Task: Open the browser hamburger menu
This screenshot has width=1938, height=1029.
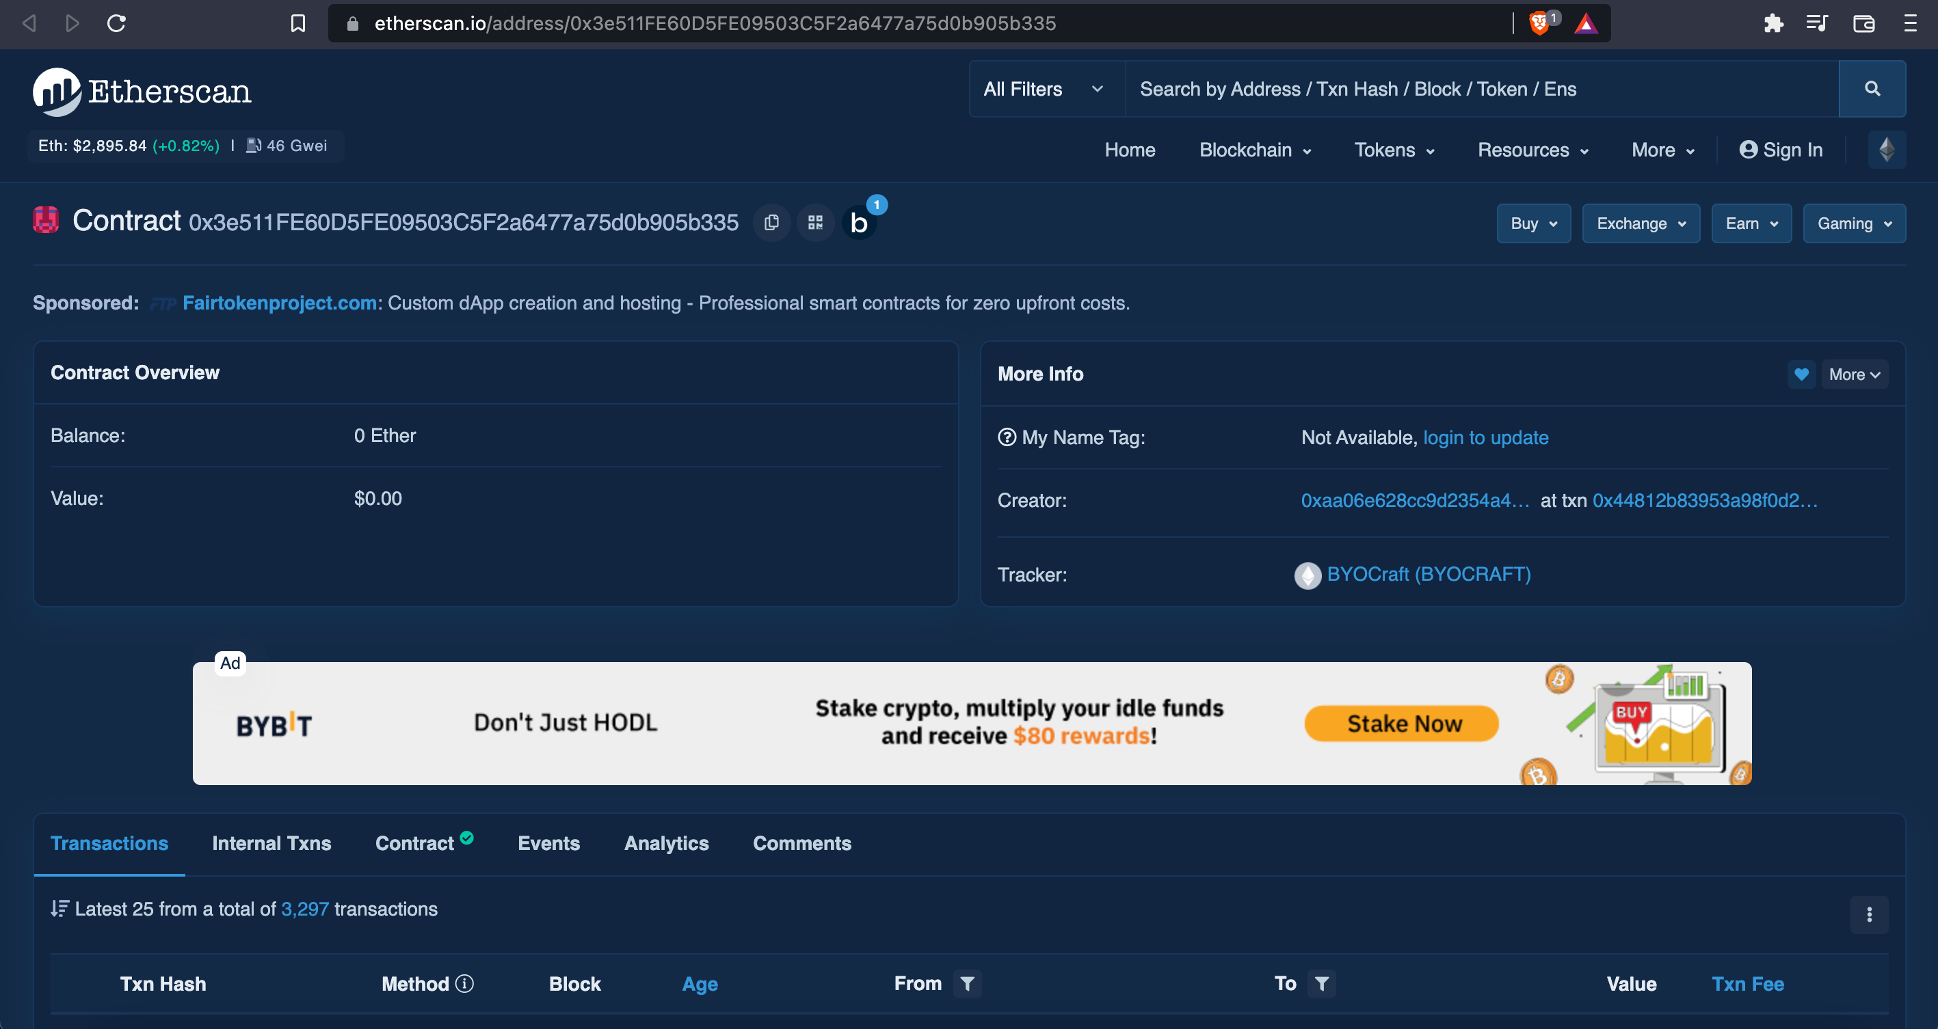Action: (1910, 23)
